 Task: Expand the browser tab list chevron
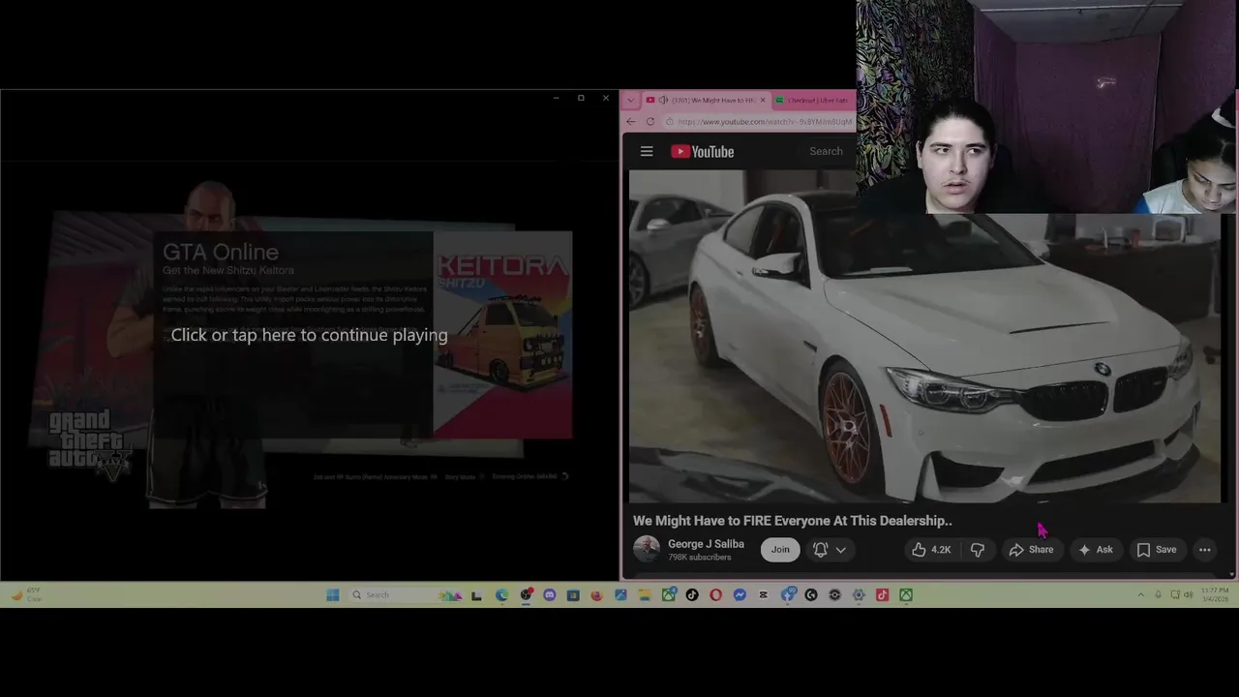coord(631,100)
